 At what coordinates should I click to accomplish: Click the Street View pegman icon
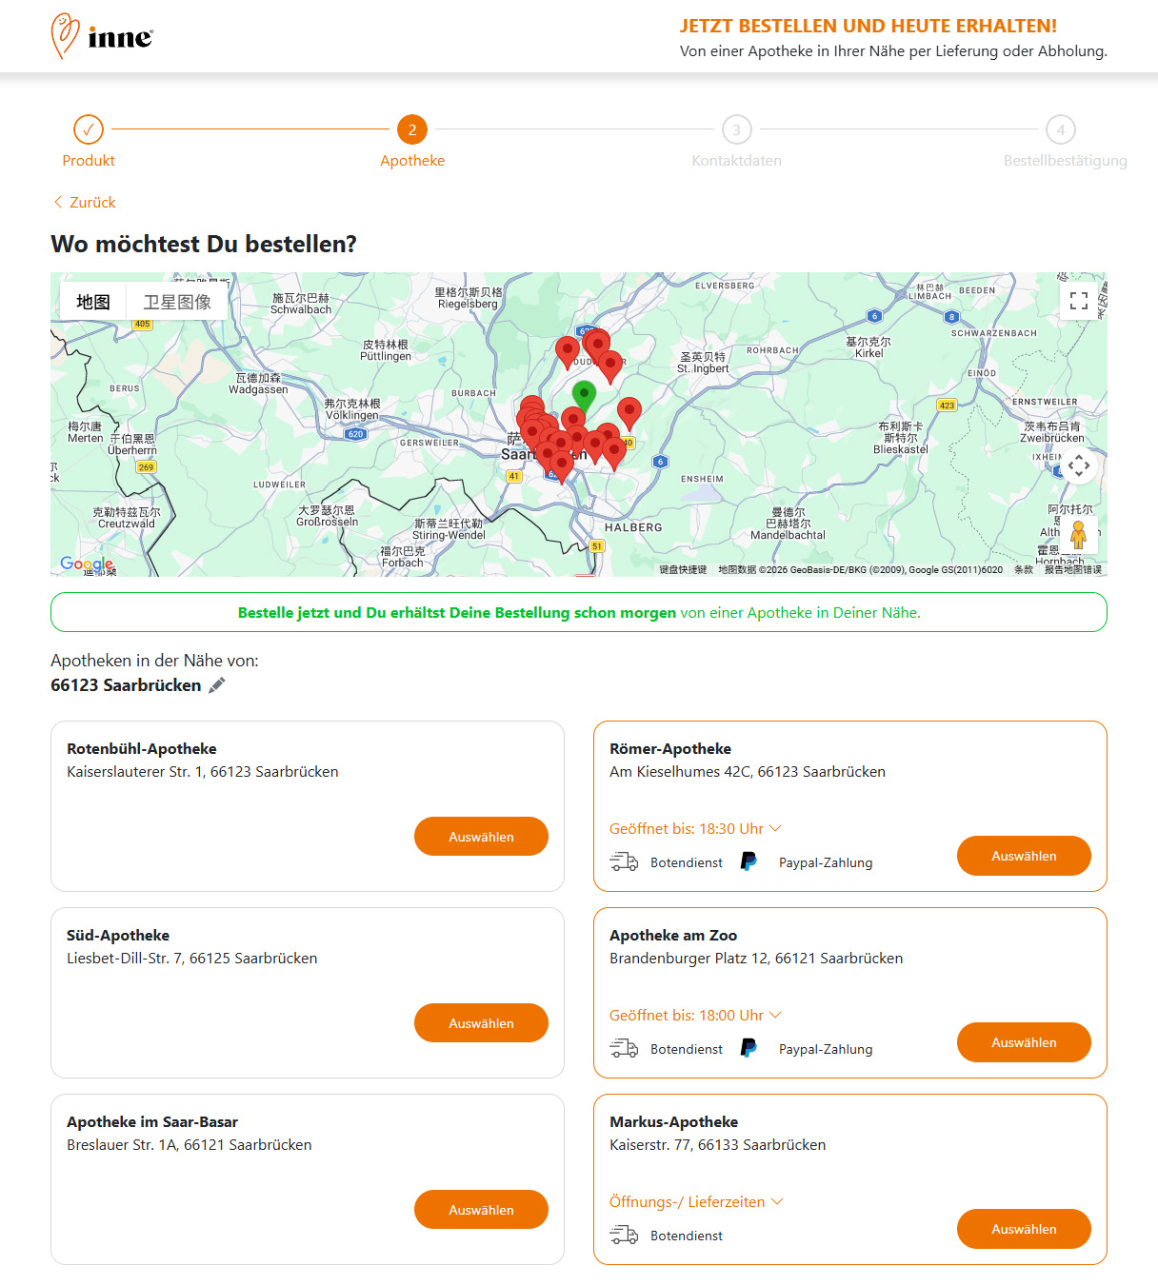pos(1078,534)
